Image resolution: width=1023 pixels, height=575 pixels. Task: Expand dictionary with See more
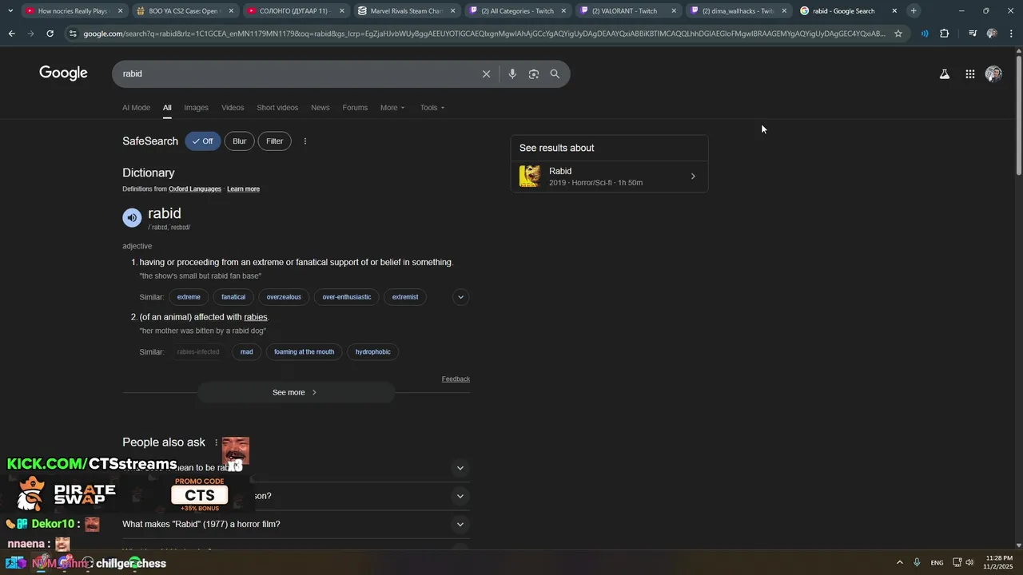(x=296, y=392)
